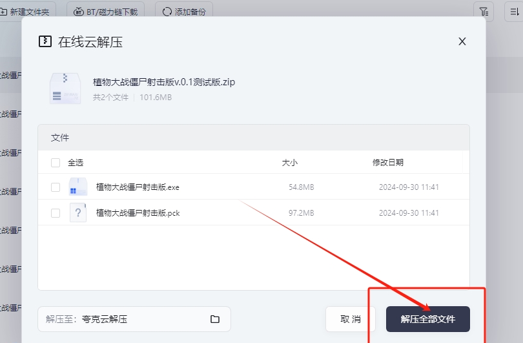
Task: Open folder picker icon in 解压至 field
Action: [215, 319]
